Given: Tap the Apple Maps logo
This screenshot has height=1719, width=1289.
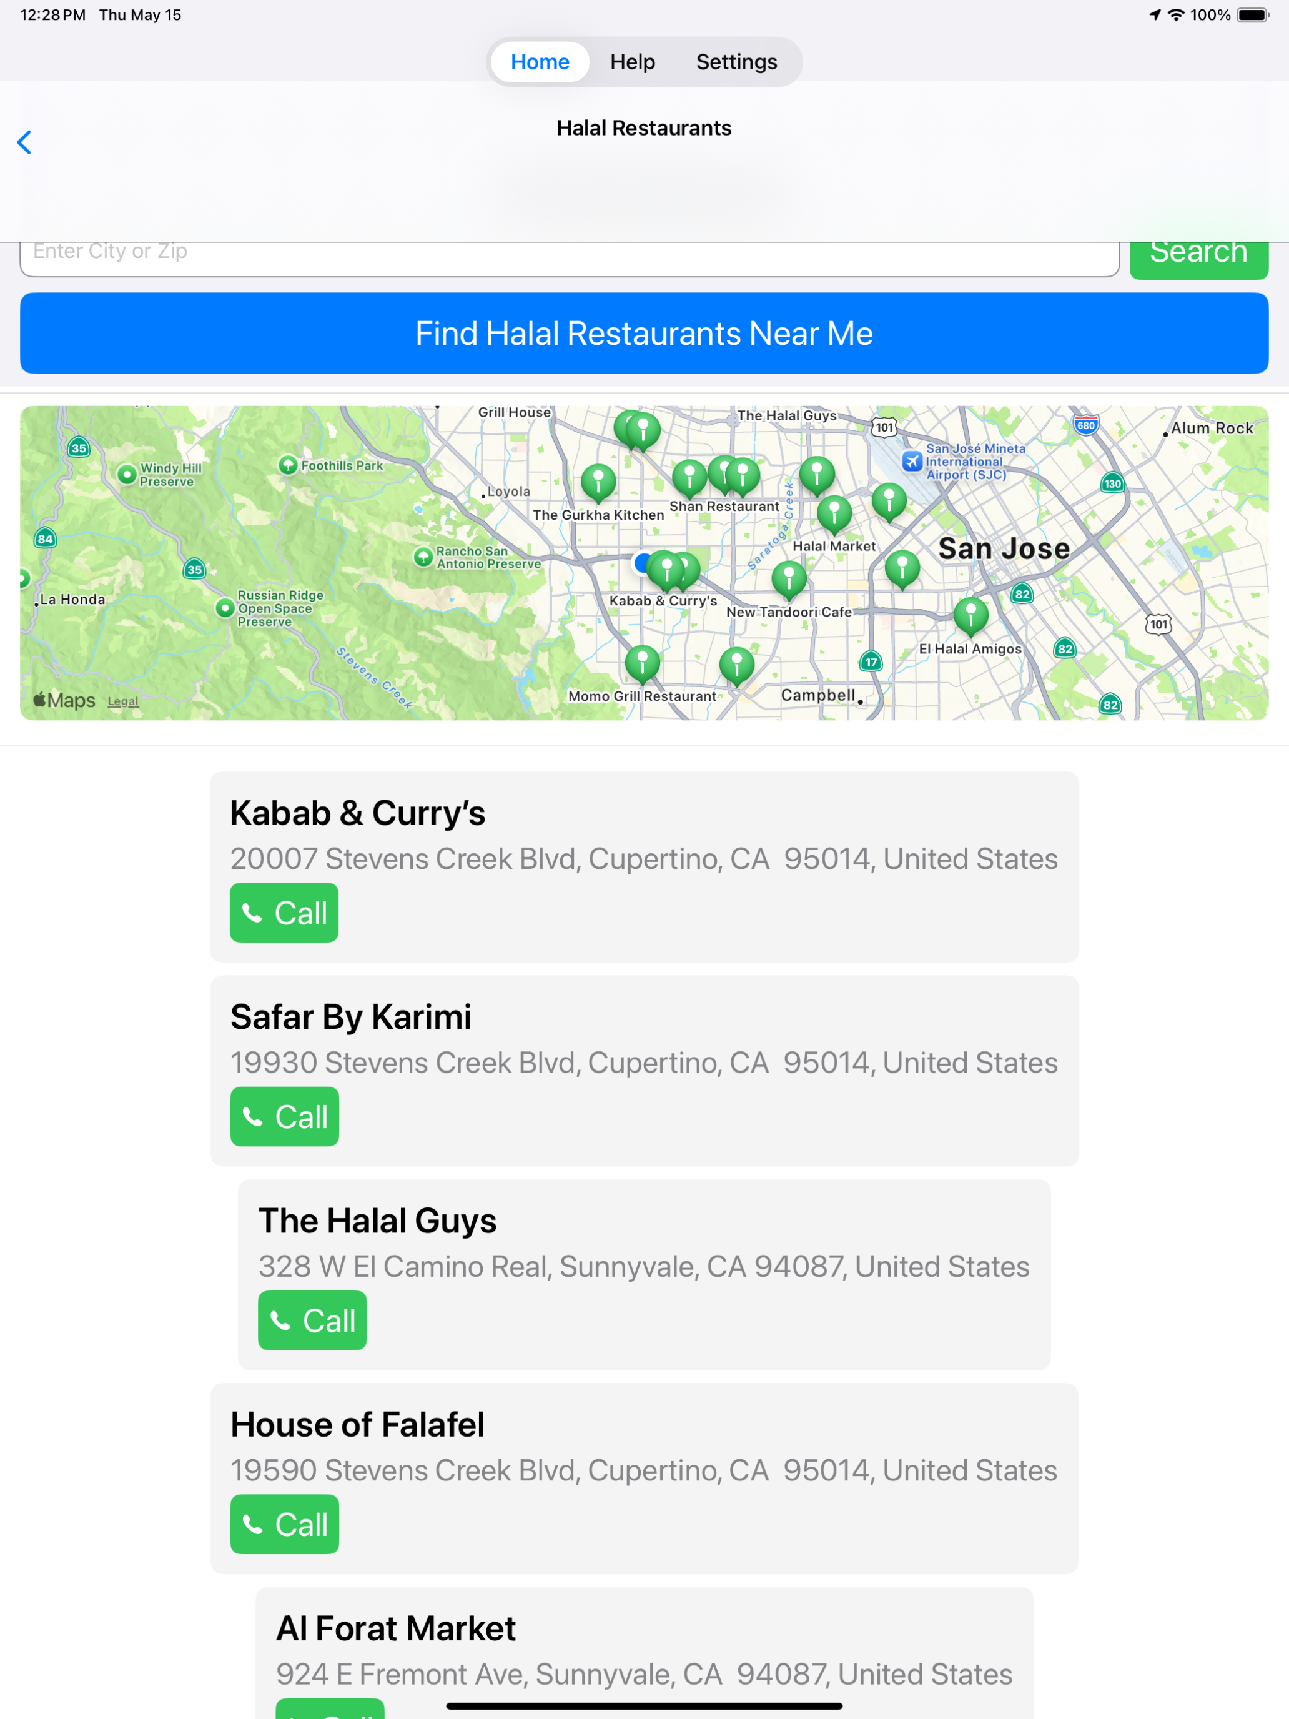Looking at the screenshot, I should (64, 700).
